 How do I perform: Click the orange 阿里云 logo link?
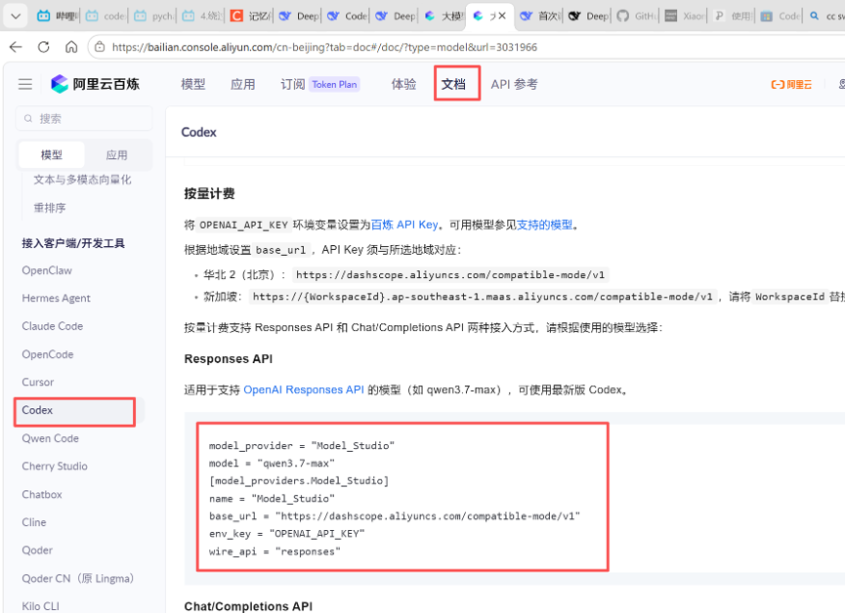point(791,85)
